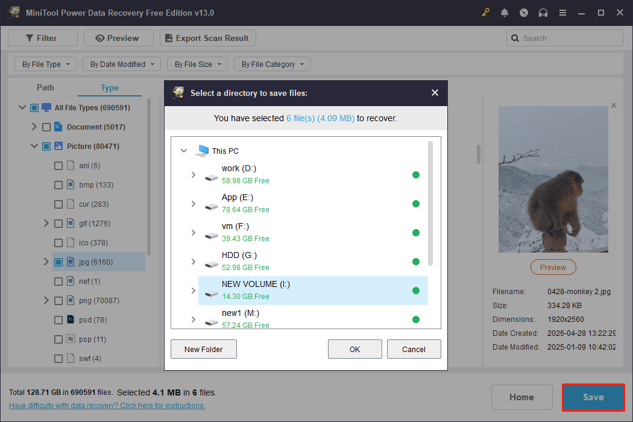
Task: Click the HDD (G:) drive icon
Action: [211, 265]
